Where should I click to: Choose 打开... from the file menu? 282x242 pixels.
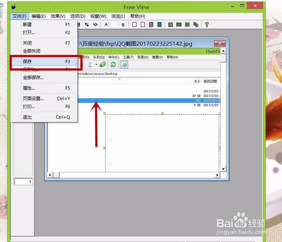pyautogui.click(x=44, y=33)
